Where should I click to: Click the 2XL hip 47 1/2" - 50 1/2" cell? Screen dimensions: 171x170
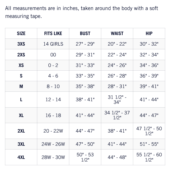point(149,131)
